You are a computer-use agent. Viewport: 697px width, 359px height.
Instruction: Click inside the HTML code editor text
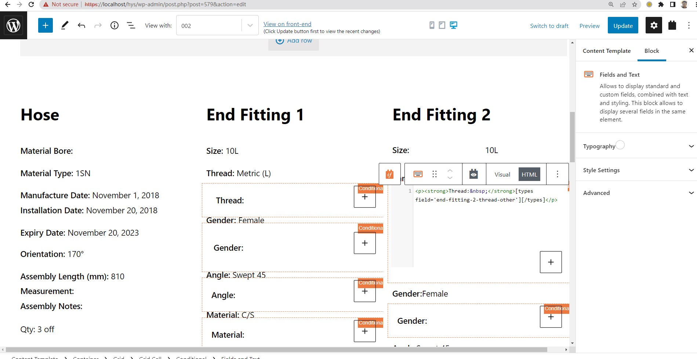486,195
